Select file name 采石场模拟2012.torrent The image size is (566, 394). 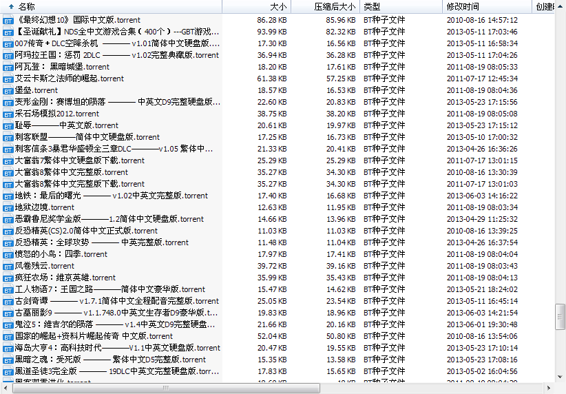56,114
